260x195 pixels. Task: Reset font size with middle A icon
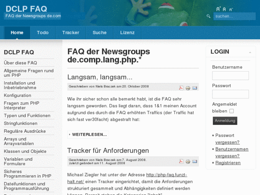point(224,9)
